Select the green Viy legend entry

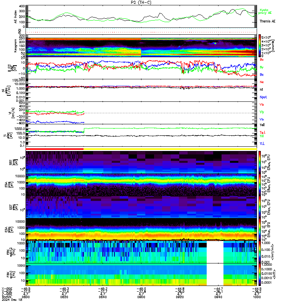click(x=262, y=112)
